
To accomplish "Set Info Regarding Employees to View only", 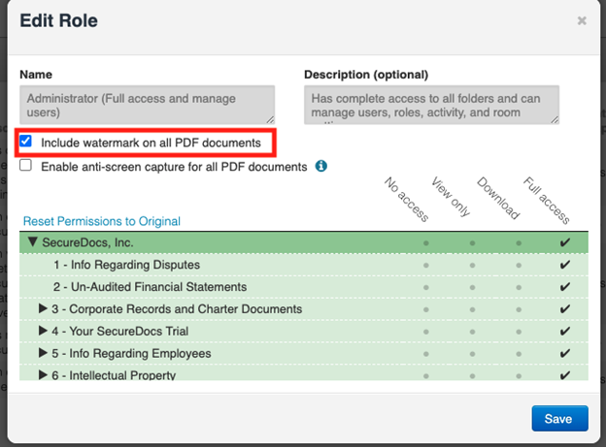I will coord(472,354).
